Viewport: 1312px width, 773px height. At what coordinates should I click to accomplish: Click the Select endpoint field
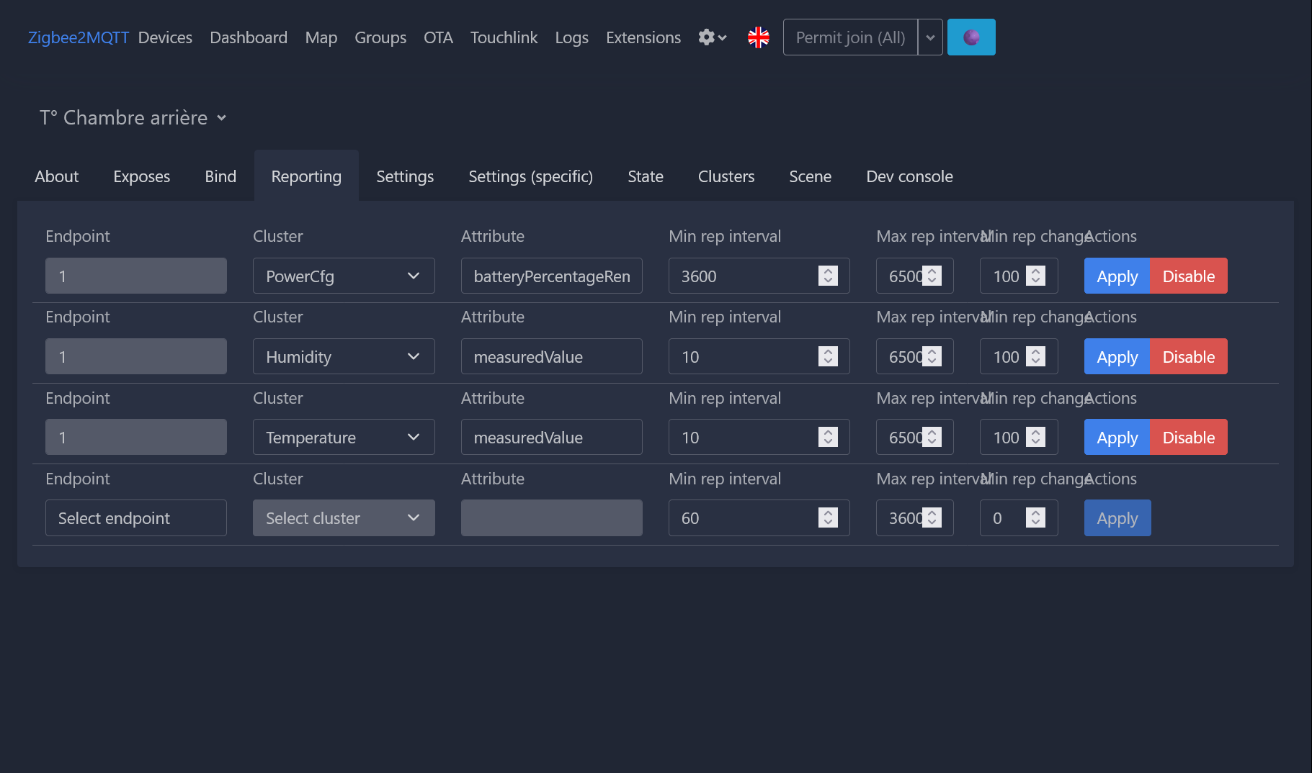[x=136, y=518]
